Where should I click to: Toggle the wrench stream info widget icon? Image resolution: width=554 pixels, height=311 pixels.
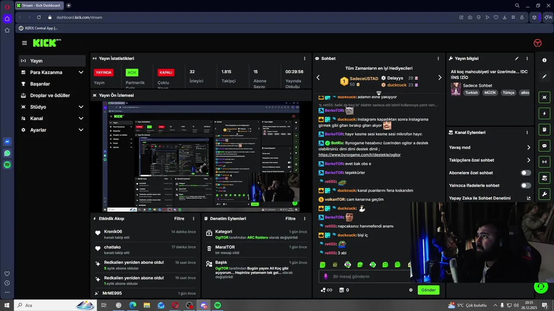544,194
